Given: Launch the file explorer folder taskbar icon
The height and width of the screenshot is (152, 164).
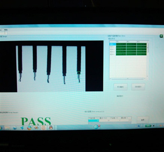Looking at the screenshot, I should (x=7, y=128).
